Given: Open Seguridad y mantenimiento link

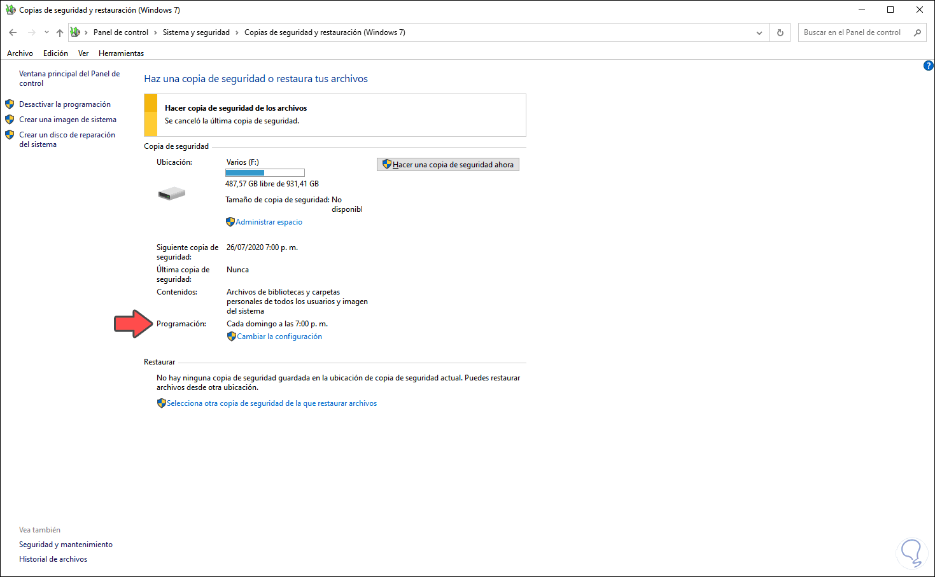Looking at the screenshot, I should (66, 545).
